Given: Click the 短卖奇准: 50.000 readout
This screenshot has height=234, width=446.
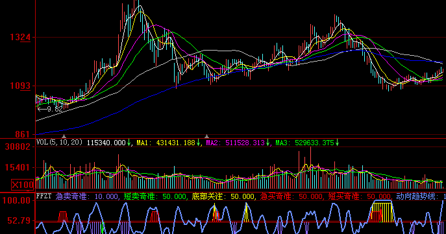Looking at the screenshot, I should pyautogui.click(x=155, y=196).
